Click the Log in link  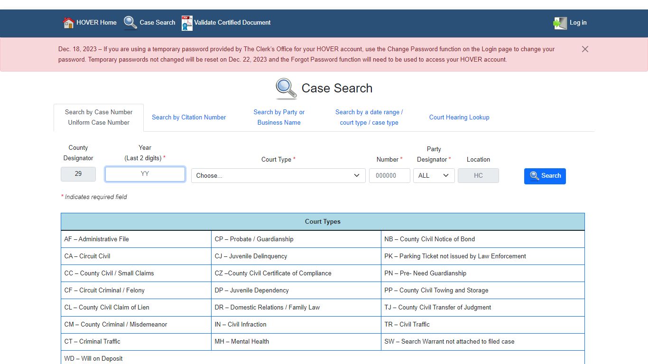(x=578, y=22)
